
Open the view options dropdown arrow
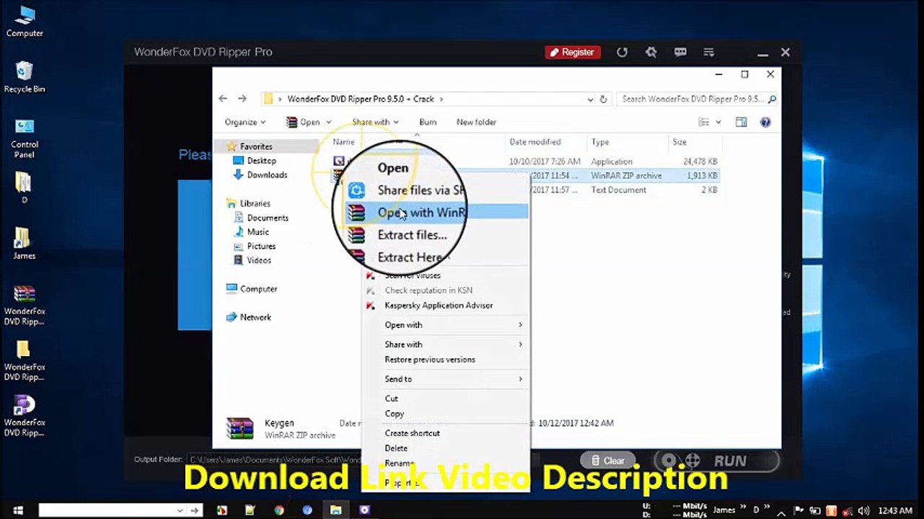coord(718,123)
